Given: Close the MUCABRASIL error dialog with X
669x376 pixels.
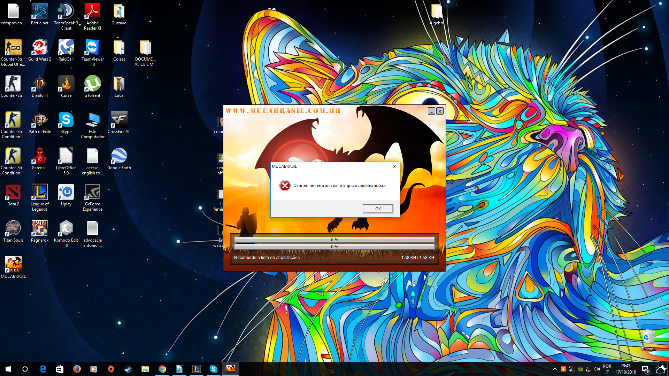Looking at the screenshot, I should [394, 166].
